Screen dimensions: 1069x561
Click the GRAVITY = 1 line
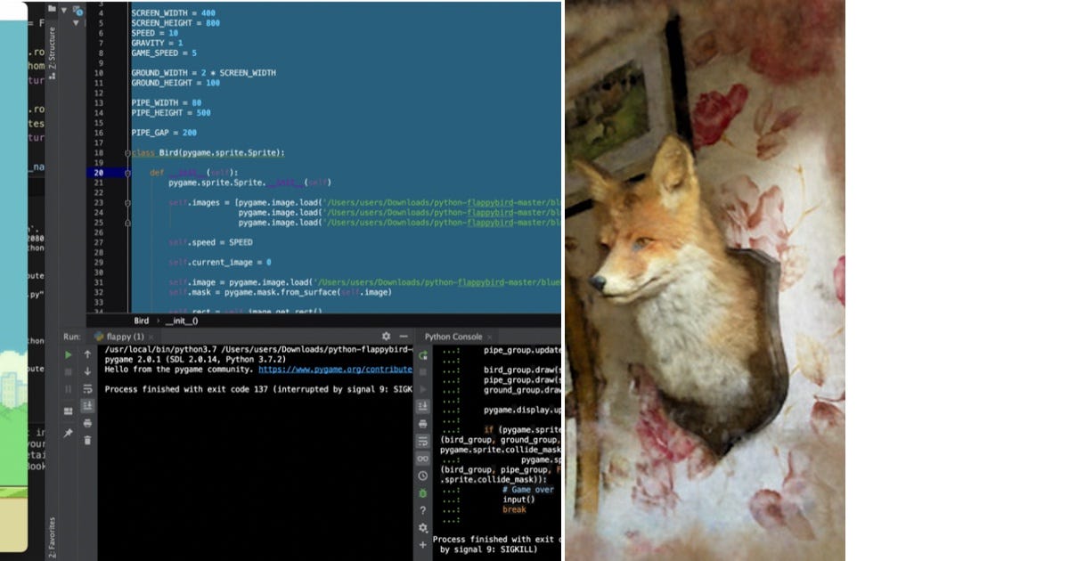pyautogui.click(x=157, y=43)
